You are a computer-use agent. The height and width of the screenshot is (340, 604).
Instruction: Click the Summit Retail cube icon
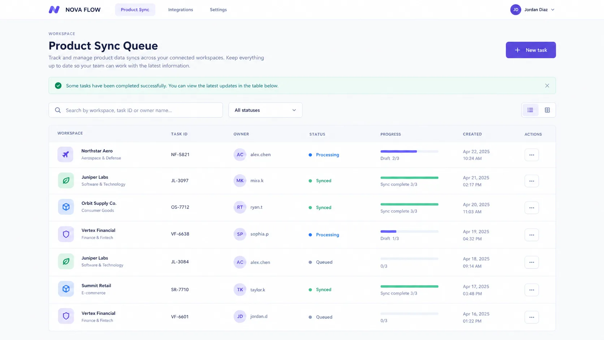[66, 289]
